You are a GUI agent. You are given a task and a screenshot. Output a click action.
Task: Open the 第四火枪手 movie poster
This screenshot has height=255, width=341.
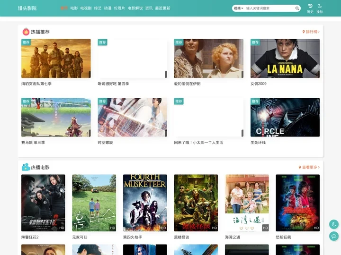[145, 203]
